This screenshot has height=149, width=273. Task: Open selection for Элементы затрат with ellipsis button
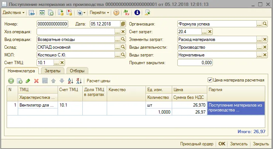(259, 39)
